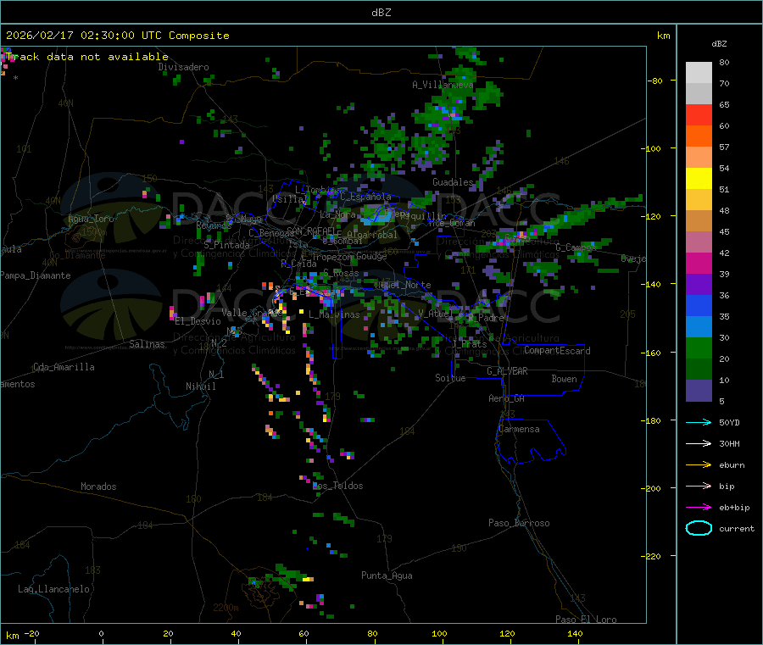Screen dimensions: 763x645
Task: Click the cyan 'current' ellipse in legend
Action: (x=699, y=528)
